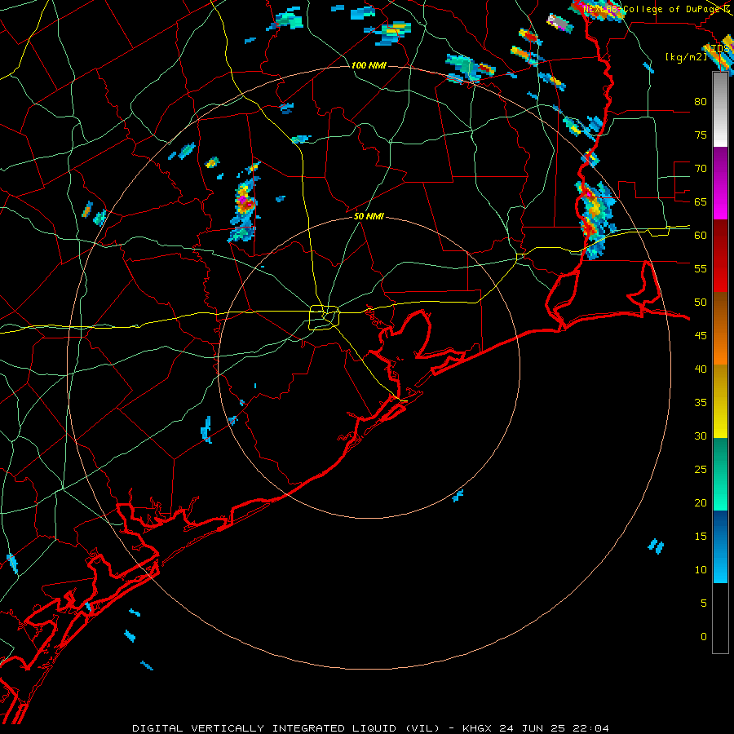Image resolution: width=734 pixels, height=734 pixels.
Task: Pick the yellow segment of the color bar
Action: coord(720,401)
